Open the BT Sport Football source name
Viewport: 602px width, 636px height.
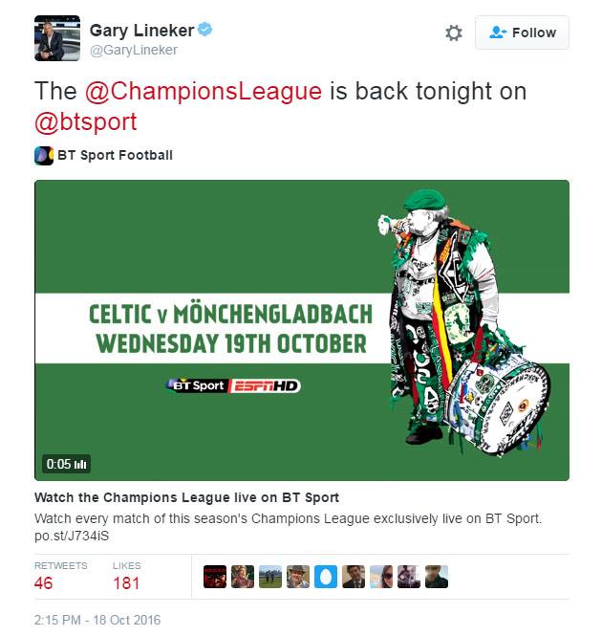(115, 155)
